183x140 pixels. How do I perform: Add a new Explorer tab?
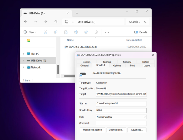coord(77,13)
